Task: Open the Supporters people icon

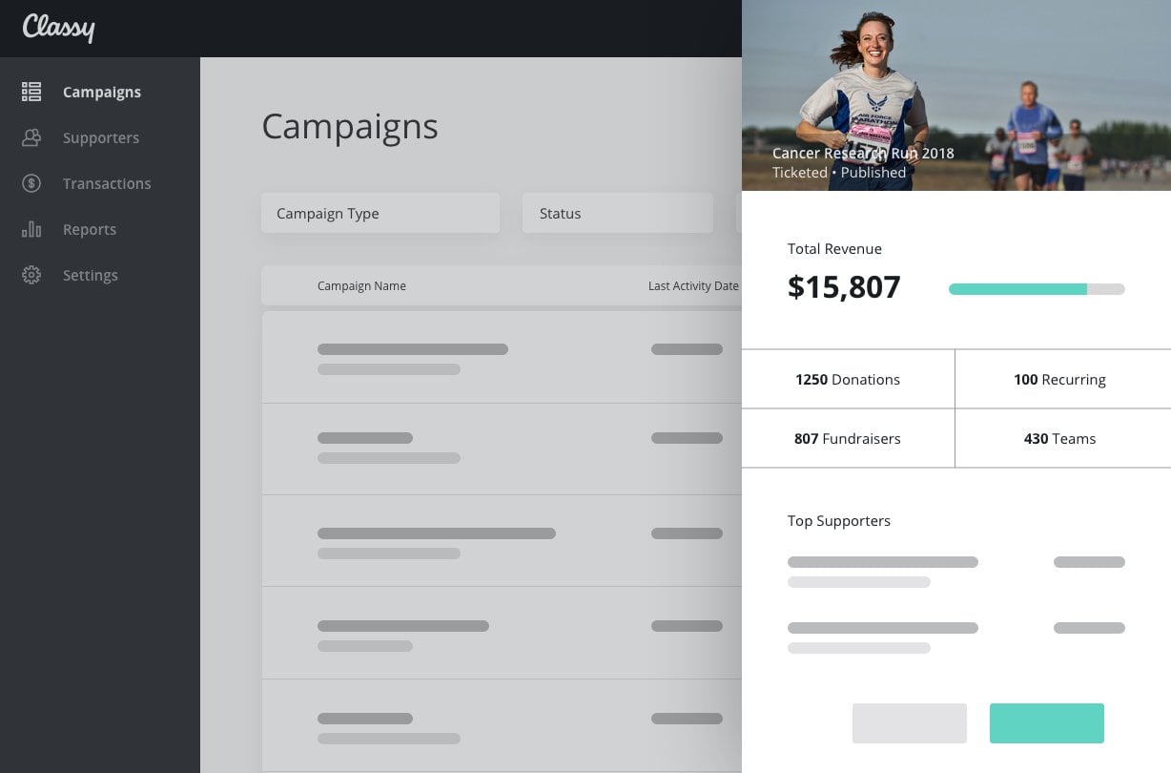Action: click(x=31, y=137)
